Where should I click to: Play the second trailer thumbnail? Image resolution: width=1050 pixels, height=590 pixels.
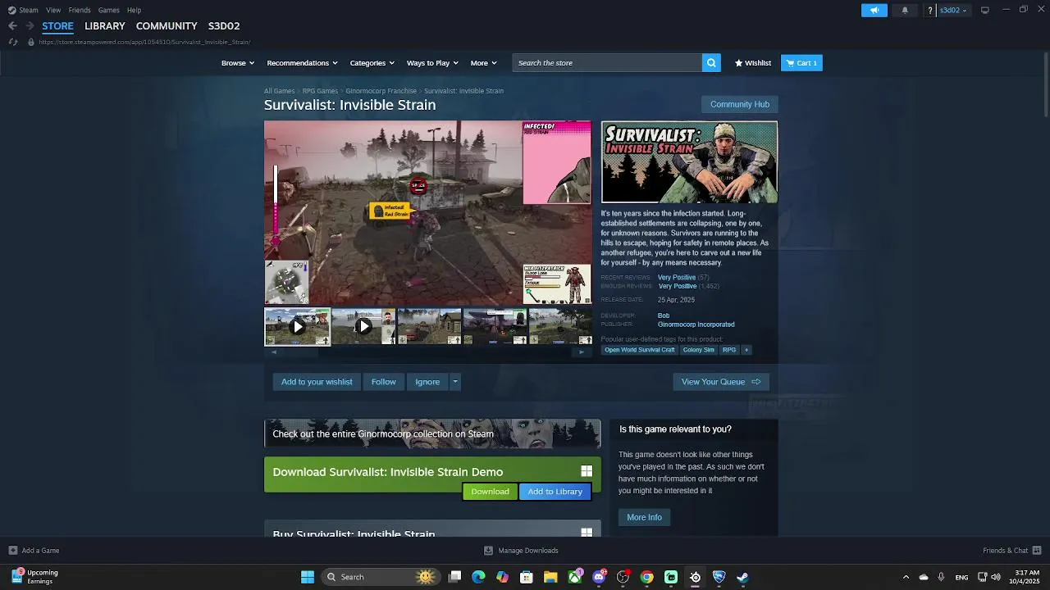363,326
